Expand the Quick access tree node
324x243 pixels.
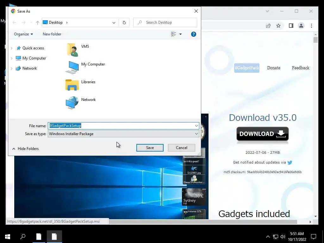(x=12, y=48)
